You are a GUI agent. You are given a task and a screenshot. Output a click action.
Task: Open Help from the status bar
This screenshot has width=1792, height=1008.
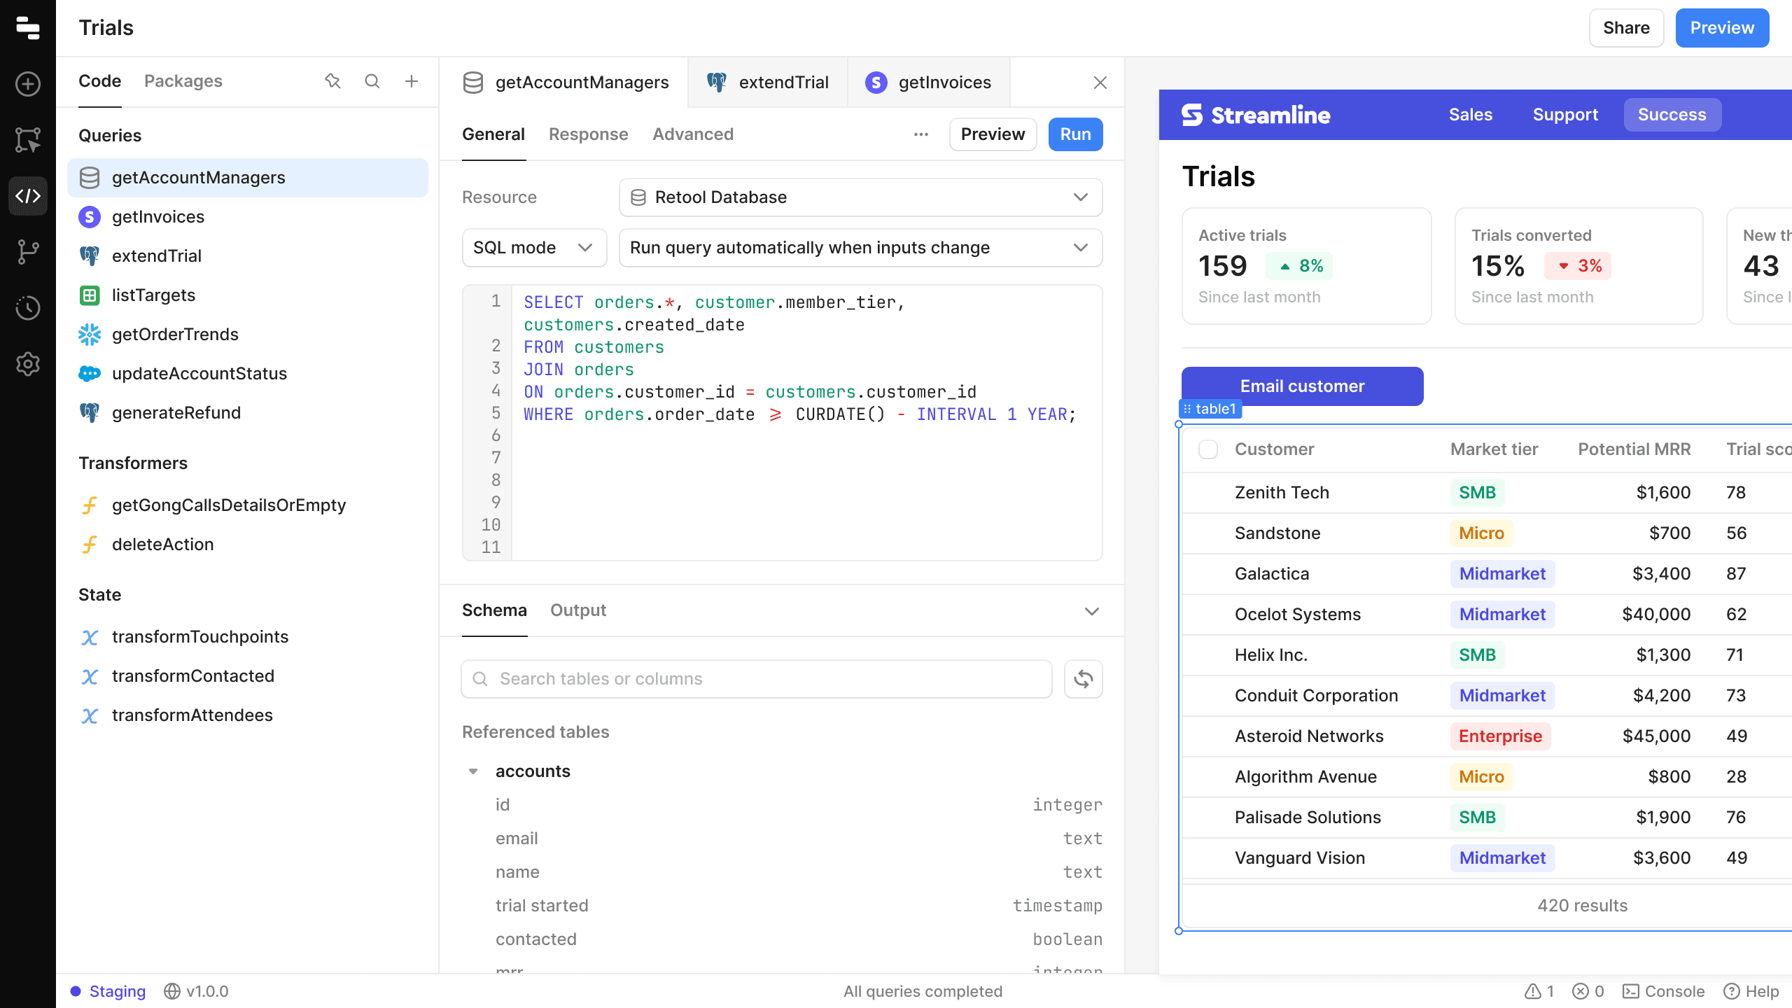click(1751, 991)
